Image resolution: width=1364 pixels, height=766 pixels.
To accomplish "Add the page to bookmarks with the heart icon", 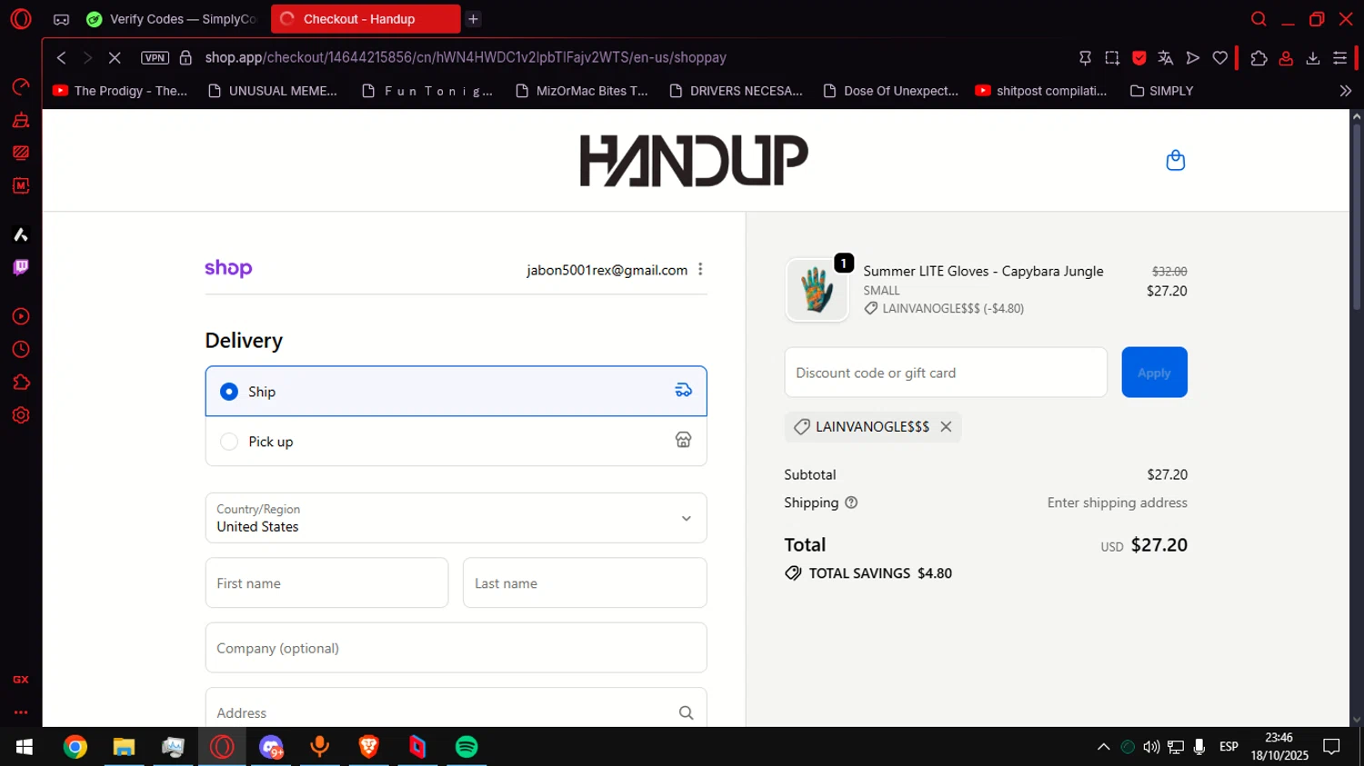I will tap(1220, 57).
